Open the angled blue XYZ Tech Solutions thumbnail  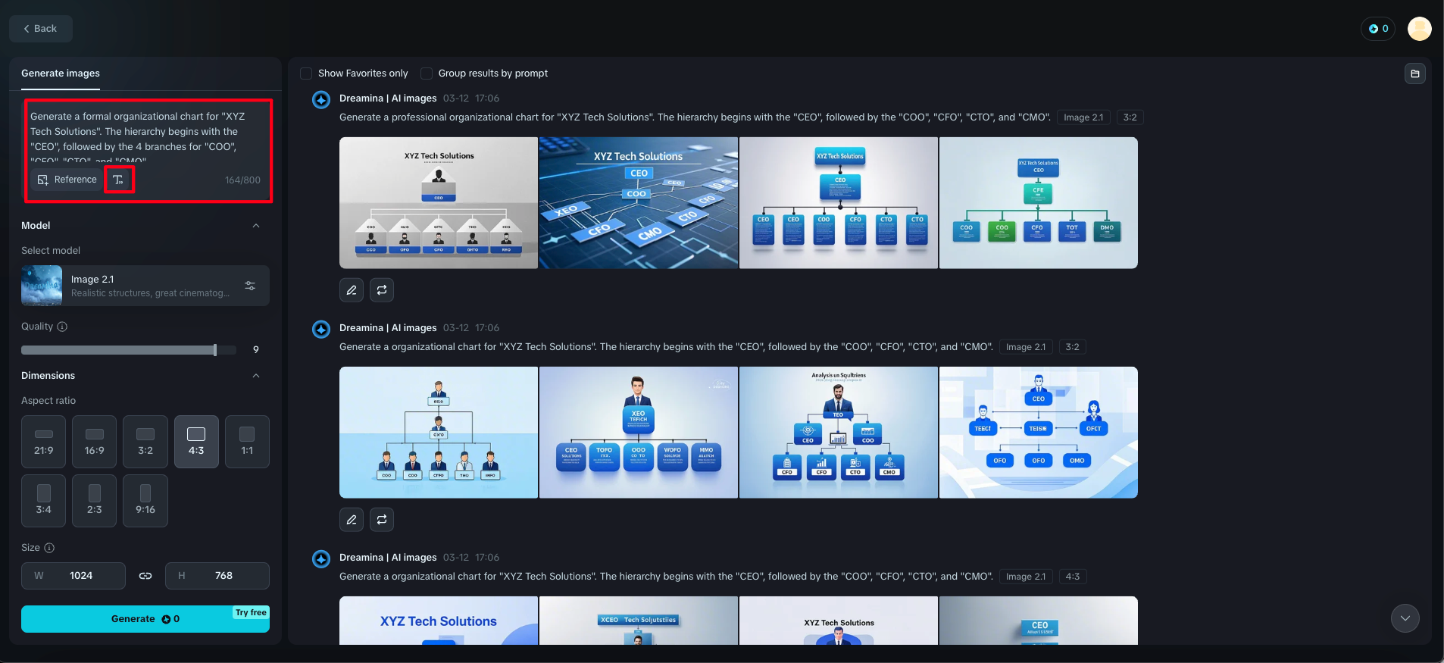tap(639, 203)
